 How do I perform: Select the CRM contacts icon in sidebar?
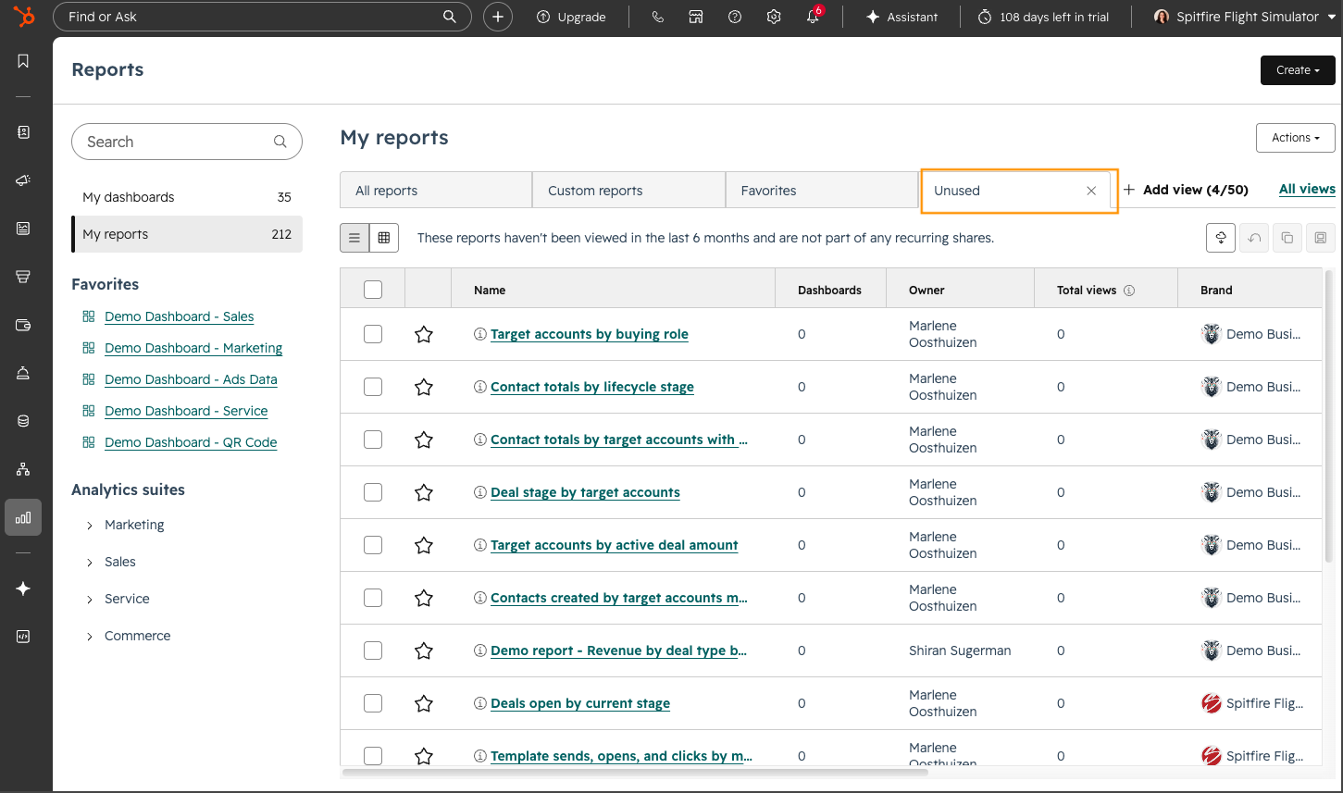[23, 131]
